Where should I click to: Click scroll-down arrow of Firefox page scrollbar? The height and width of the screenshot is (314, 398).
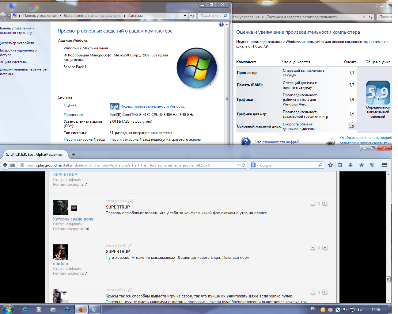(x=389, y=301)
